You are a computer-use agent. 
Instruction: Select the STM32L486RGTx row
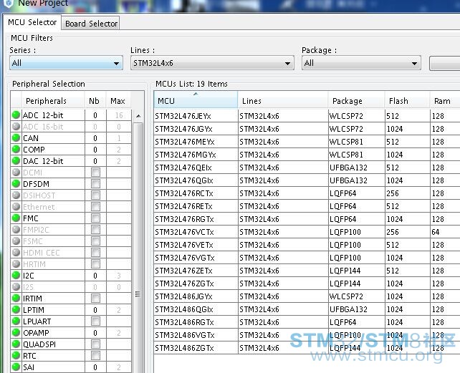307,322
